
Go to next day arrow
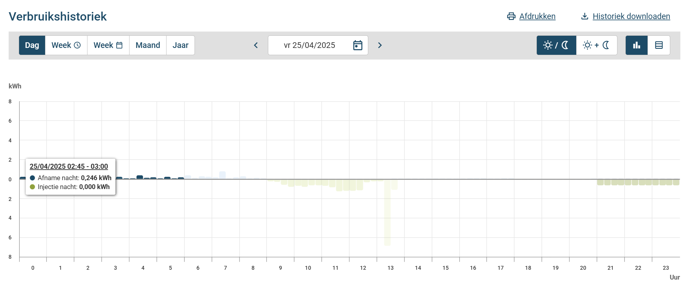(x=380, y=45)
